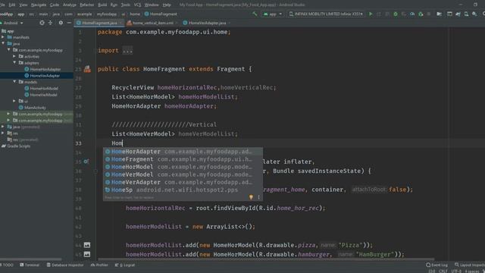Screen dimensions: 485x273
Task: Click HomeFragment breadcrumb in navigation bar
Action: pos(161,14)
